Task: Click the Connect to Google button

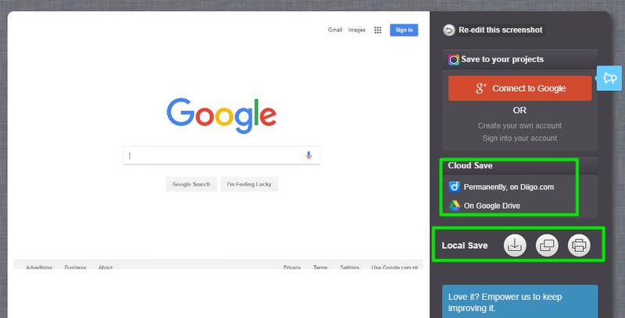Action: 520,88
